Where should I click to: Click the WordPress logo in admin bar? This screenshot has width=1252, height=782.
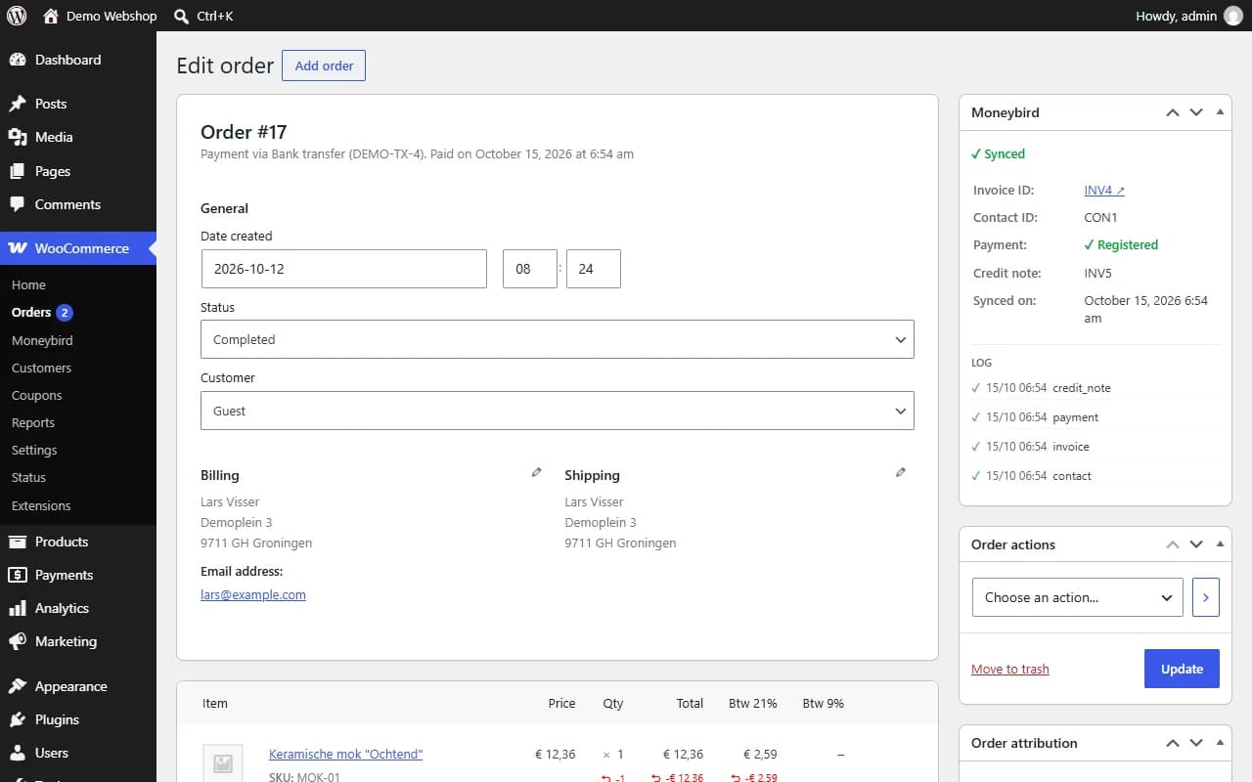click(x=17, y=16)
